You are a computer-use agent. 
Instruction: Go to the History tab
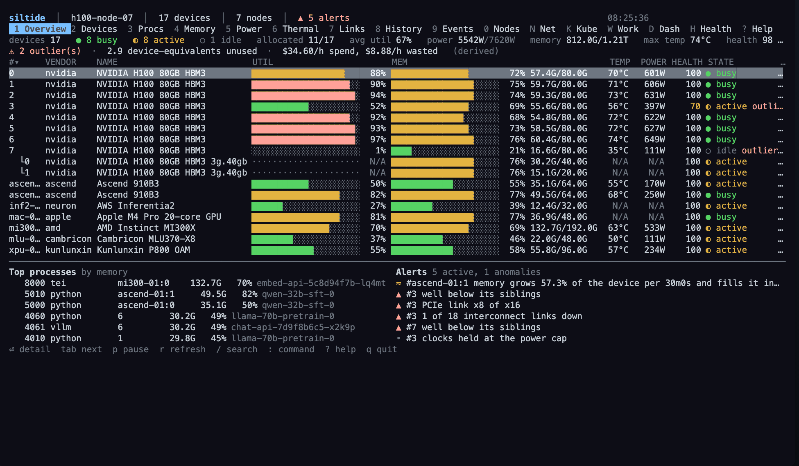pos(398,29)
